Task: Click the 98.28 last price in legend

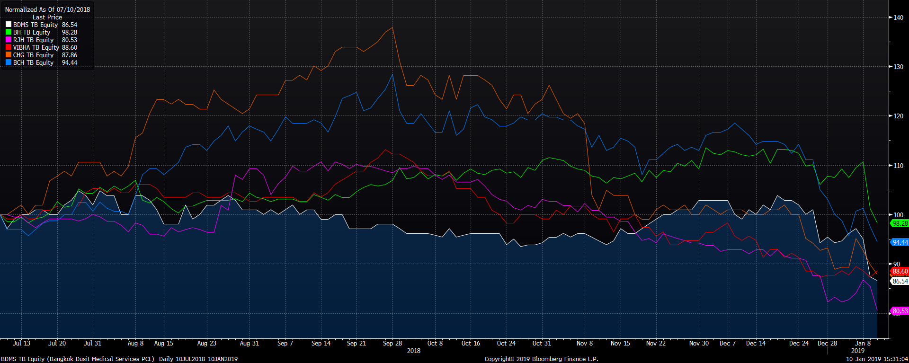Action: point(70,32)
